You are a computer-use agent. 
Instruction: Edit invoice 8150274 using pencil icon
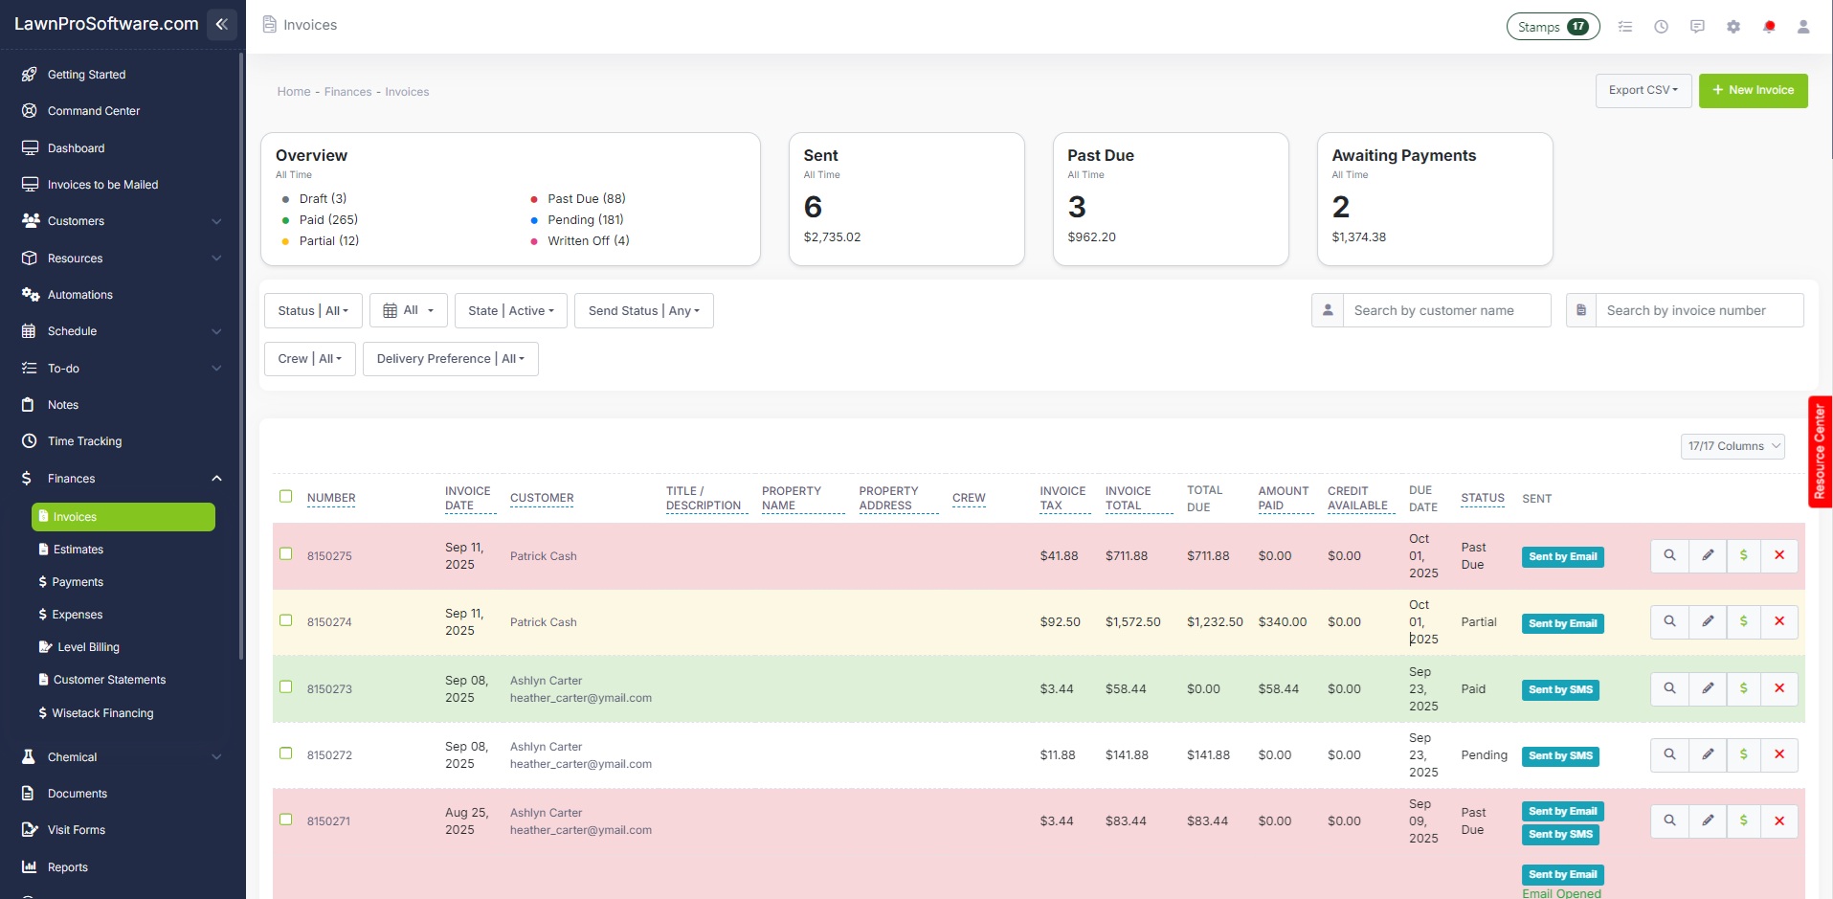point(1708,621)
